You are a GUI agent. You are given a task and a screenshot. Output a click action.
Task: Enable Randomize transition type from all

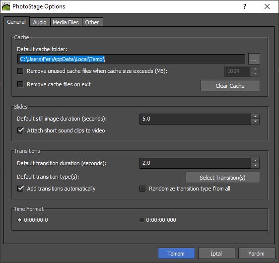pyautogui.click(x=142, y=189)
